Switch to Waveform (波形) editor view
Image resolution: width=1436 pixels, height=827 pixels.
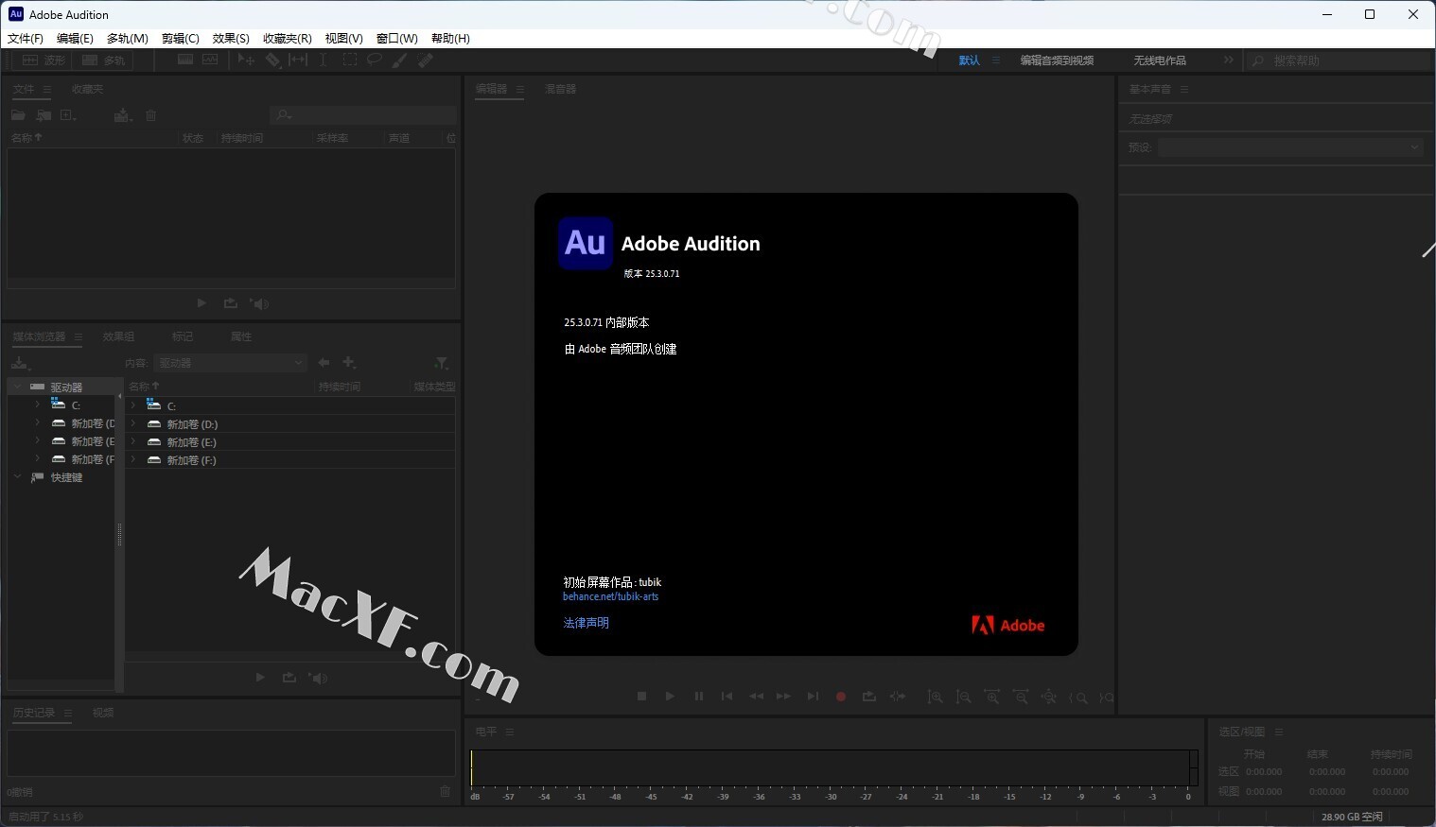point(44,60)
